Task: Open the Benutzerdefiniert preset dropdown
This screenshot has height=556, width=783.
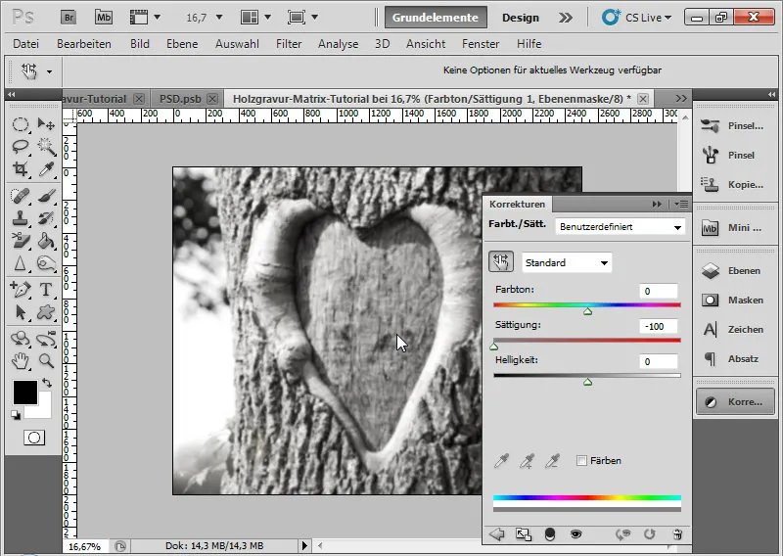Action: coord(621,227)
